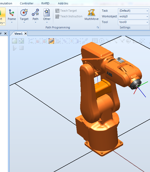The image size is (150, 172).
Task: Switch to the RAPID ribbon tab
Action: pyautogui.click(x=45, y=3)
